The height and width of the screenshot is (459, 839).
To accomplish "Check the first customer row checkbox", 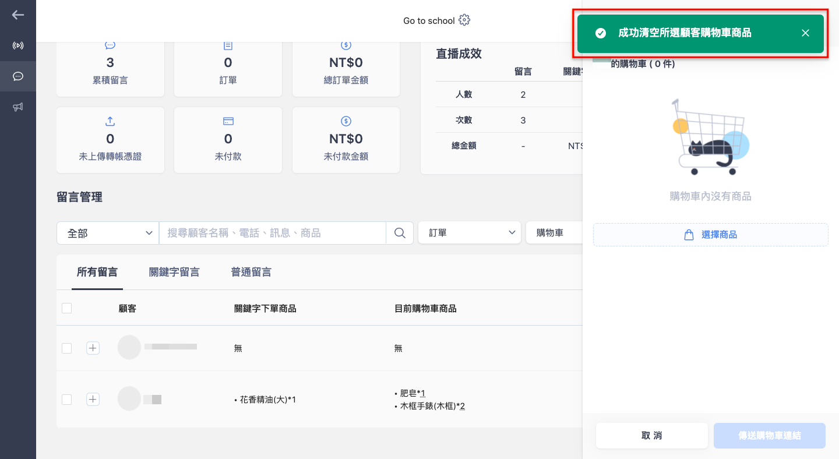I will click(x=66, y=348).
